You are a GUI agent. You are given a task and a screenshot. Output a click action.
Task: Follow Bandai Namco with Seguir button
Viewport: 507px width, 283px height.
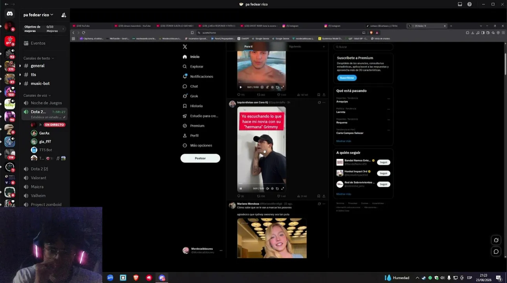point(384,162)
